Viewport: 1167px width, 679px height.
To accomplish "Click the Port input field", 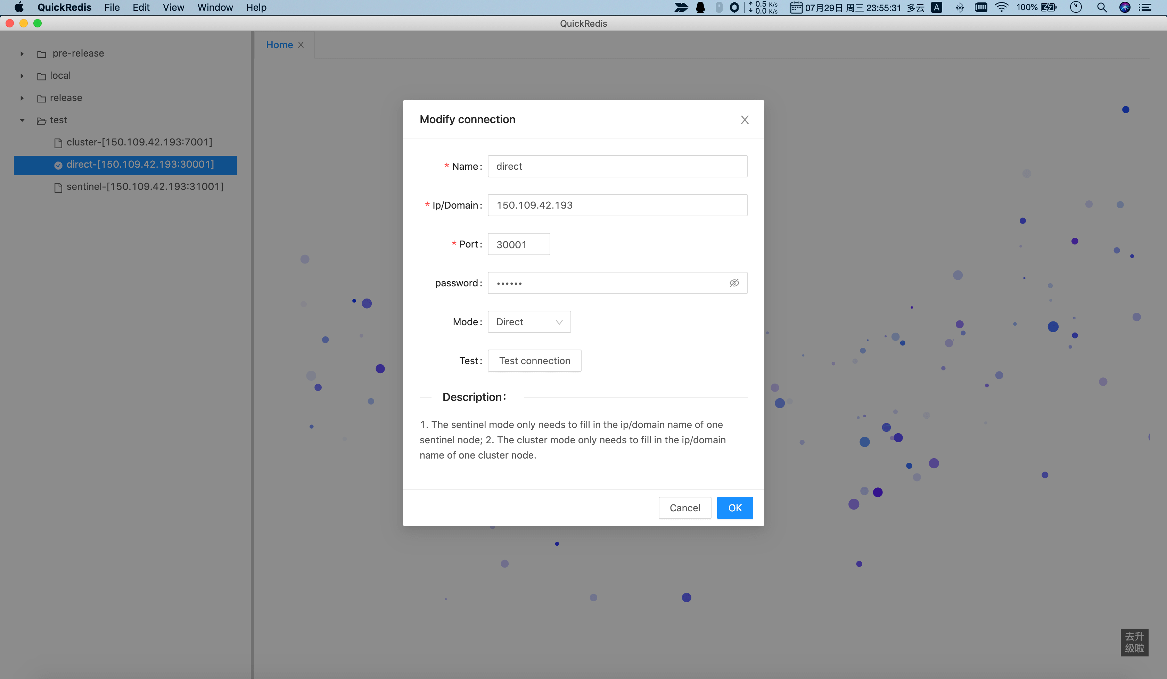I will point(518,243).
